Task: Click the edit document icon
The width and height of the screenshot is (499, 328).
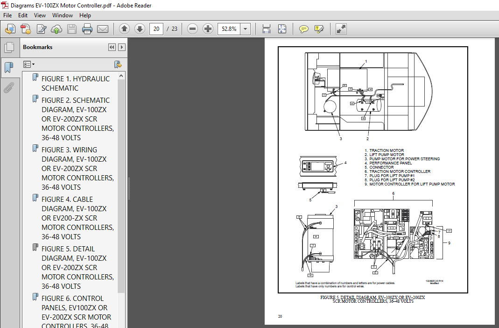Action: click(41, 29)
